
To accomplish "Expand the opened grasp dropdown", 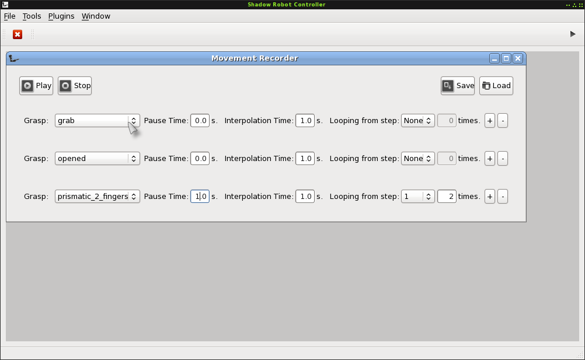I will click(x=97, y=159).
